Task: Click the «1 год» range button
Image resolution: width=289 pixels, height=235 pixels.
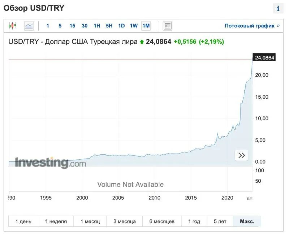Action: (x=194, y=221)
